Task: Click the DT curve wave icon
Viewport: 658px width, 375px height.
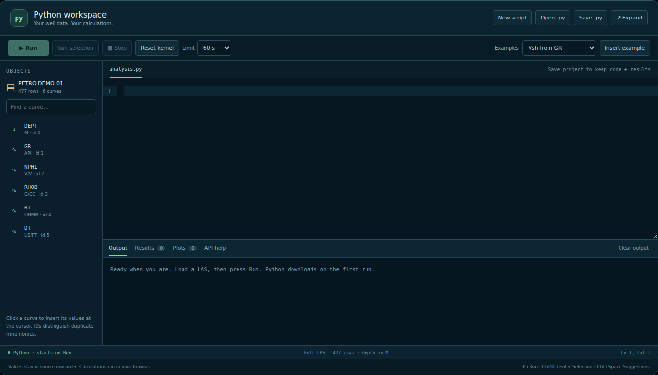Action: tap(14, 231)
